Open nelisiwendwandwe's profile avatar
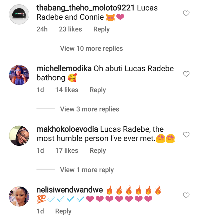The height and width of the screenshot is (217, 202). click(19, 196)
